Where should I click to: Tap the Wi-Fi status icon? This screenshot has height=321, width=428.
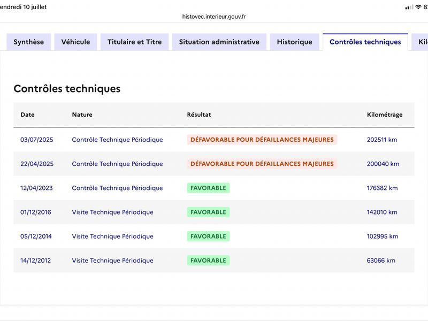point(418,7)
